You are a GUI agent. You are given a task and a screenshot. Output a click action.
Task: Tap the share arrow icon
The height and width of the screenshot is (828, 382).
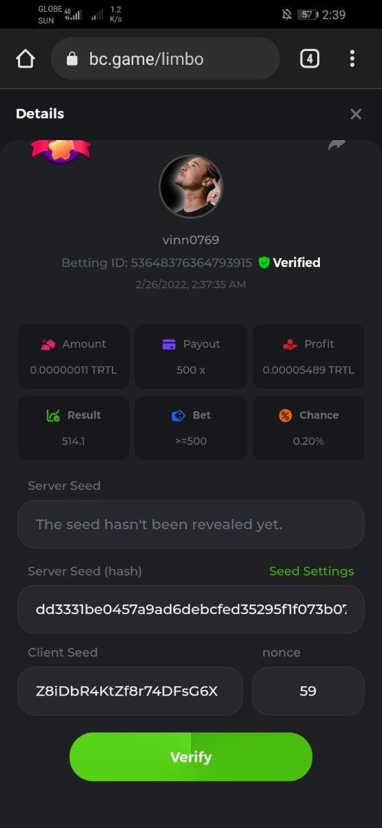[336, 145]
